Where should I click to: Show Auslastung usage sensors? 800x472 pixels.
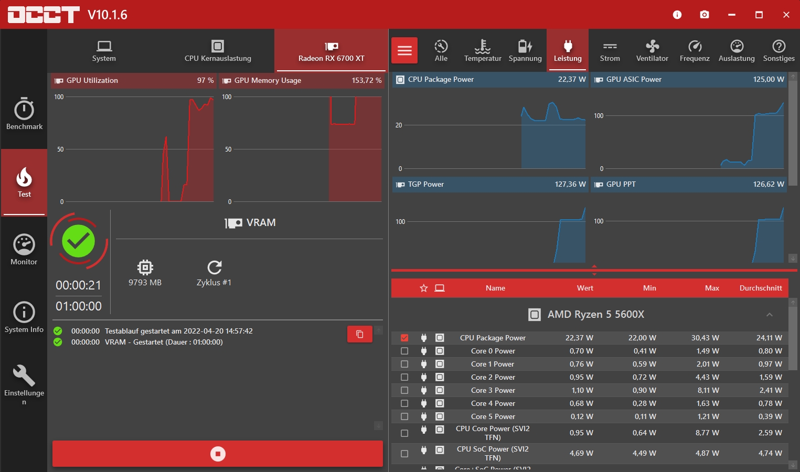[x=737, y=51]
